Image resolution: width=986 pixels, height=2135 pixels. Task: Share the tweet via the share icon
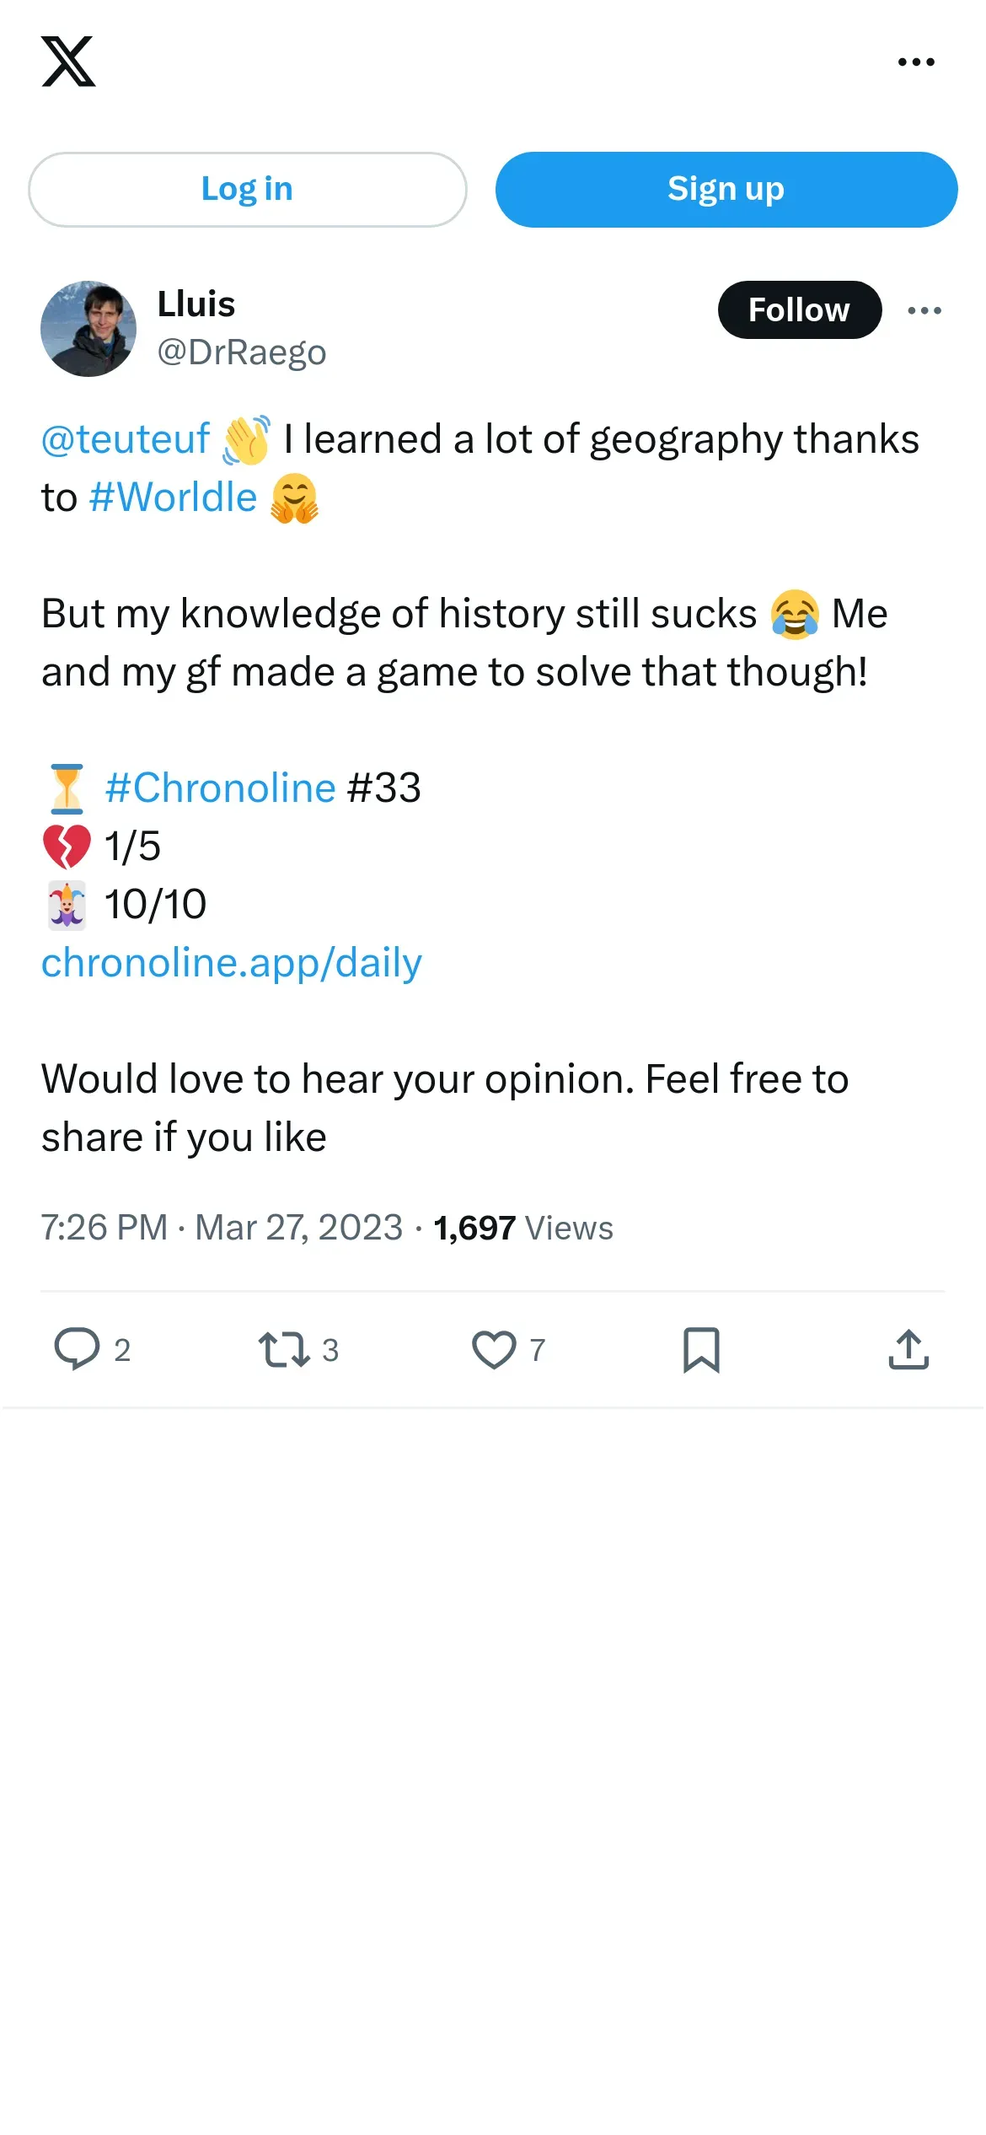point(908,1349)
